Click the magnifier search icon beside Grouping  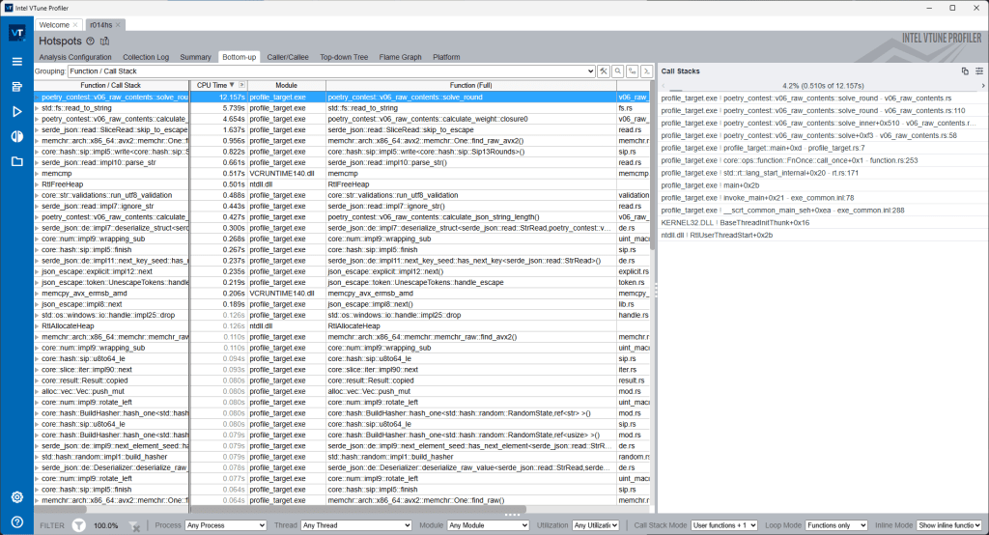[x=617, y=71]
